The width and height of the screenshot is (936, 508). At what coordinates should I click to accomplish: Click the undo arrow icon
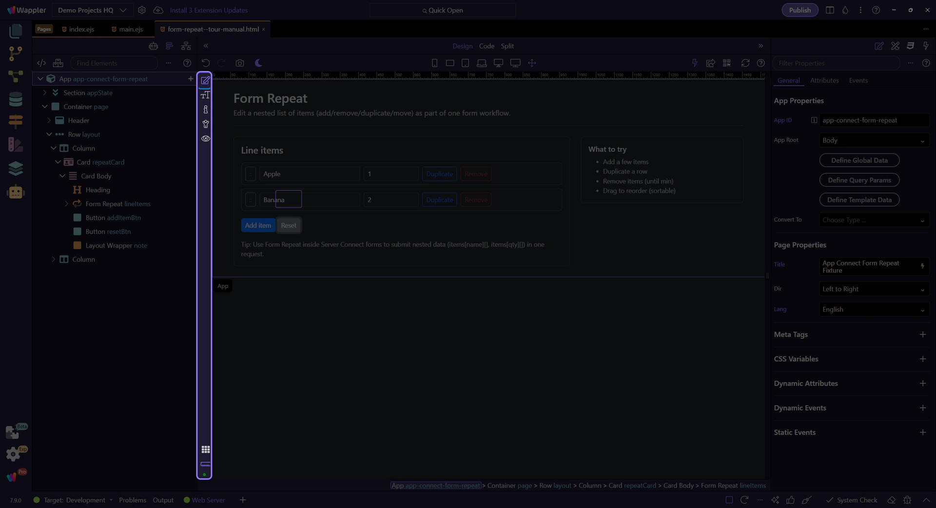[206, 63]
